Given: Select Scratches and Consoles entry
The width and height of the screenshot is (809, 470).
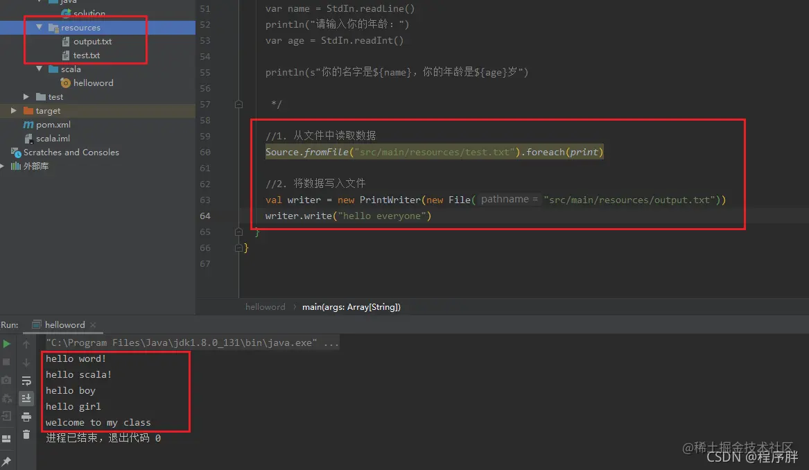Looking at the screenshot, I should [x=71, y=153].
